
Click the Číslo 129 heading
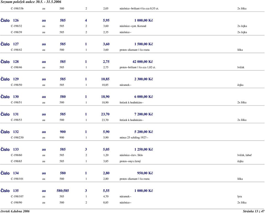[x=10, y=79]
